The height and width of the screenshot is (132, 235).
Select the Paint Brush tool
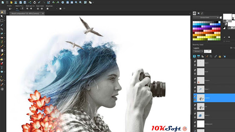point(2,46)
